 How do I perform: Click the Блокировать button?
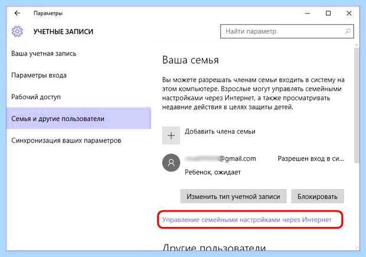[x=318, y=197]
